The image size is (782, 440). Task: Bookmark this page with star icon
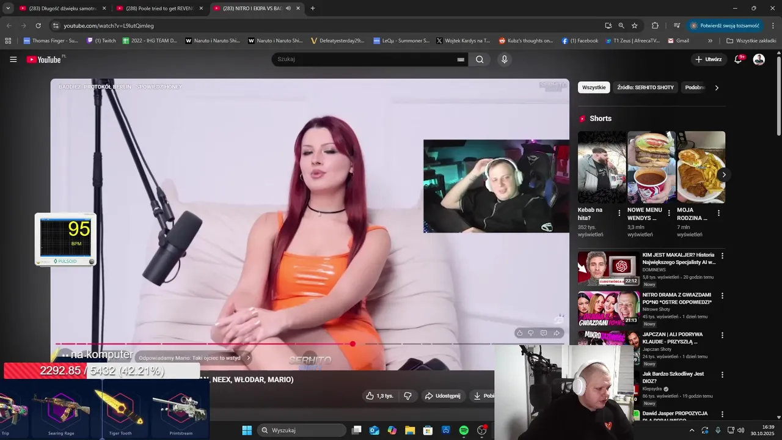[x=634, y=26]
